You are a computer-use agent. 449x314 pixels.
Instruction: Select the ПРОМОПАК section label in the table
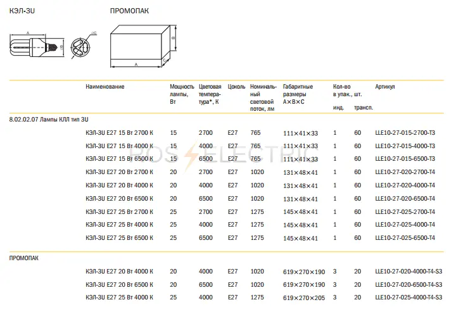pos(24,258)
